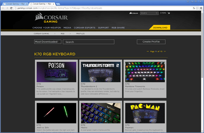Click the RGB breadcrumb link

click(62, 34)
